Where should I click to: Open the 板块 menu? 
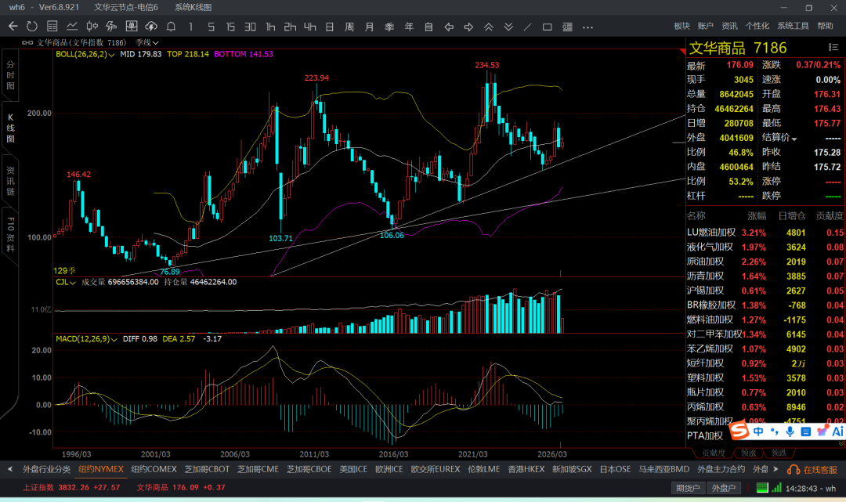(682, 26)
